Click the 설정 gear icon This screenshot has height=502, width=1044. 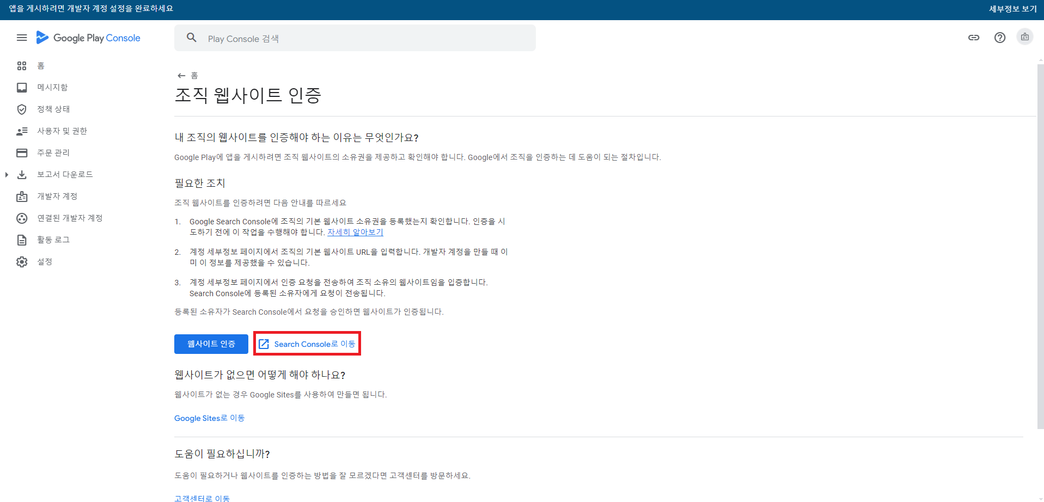click(x=22, y=262)
